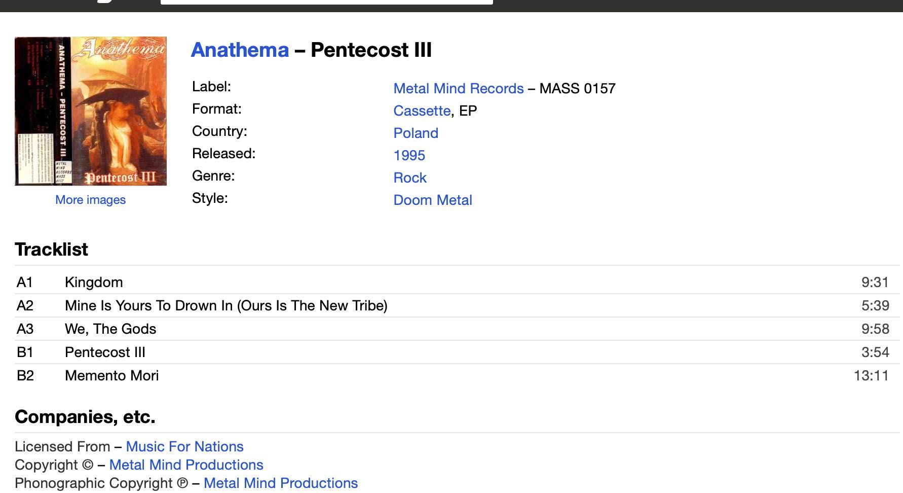Open Metal Mind Productions Copyright © link
Viewport: 903px width, 493px height.
[x=186, y=465]
